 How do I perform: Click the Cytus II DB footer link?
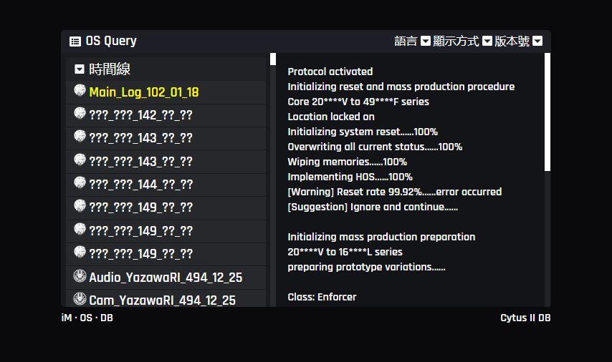pos(525,318)
